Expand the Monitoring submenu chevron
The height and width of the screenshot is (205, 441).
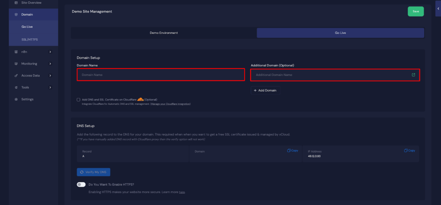[x=50, y=64]
